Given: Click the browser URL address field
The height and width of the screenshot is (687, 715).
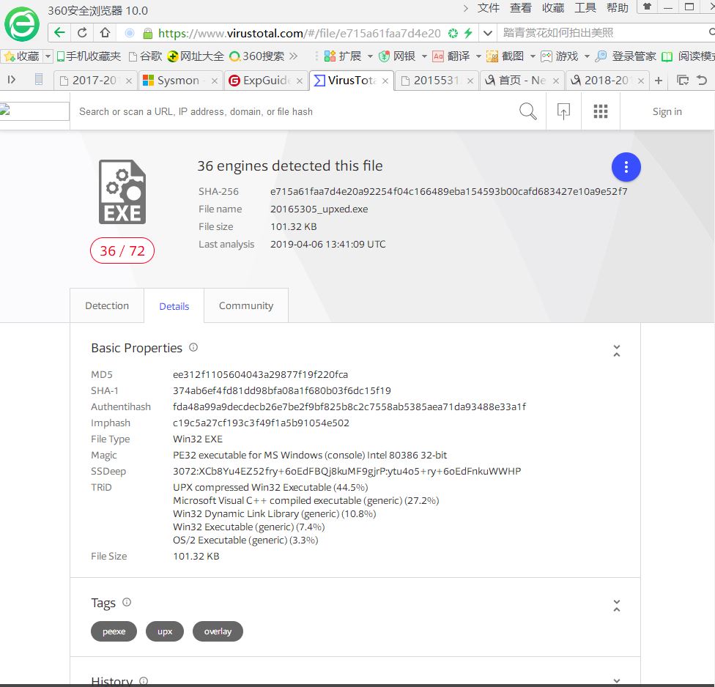Looking at the screenshot, I should pyautogui.click(x=299, y=33).
